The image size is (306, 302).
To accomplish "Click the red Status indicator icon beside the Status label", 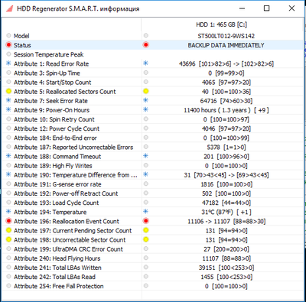I will click(9, 45).
